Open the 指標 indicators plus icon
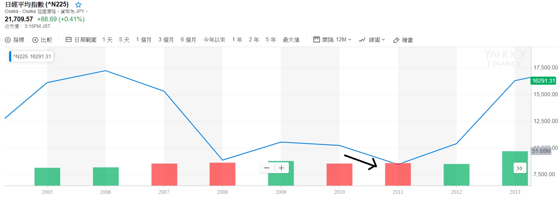The width and height of the screenshot is (559, 205). pyautogui.click(x=8, y=40)
